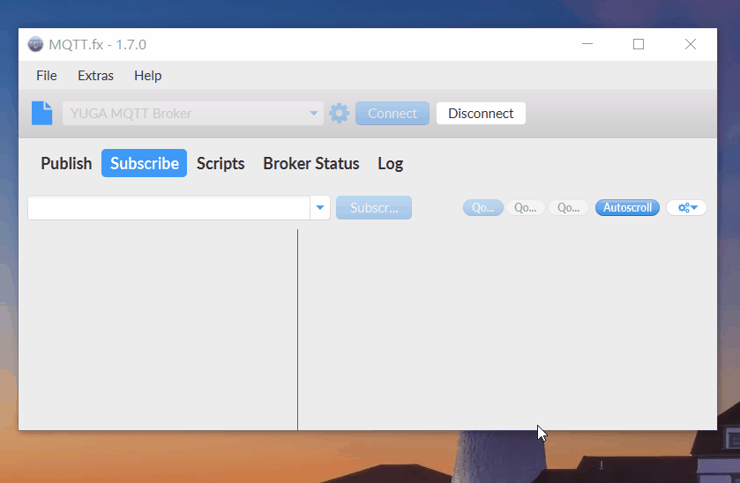The height and width of the screenshot is (483, 740).
Task: Focus the subscribe topic input field
Action: [169, 207]
